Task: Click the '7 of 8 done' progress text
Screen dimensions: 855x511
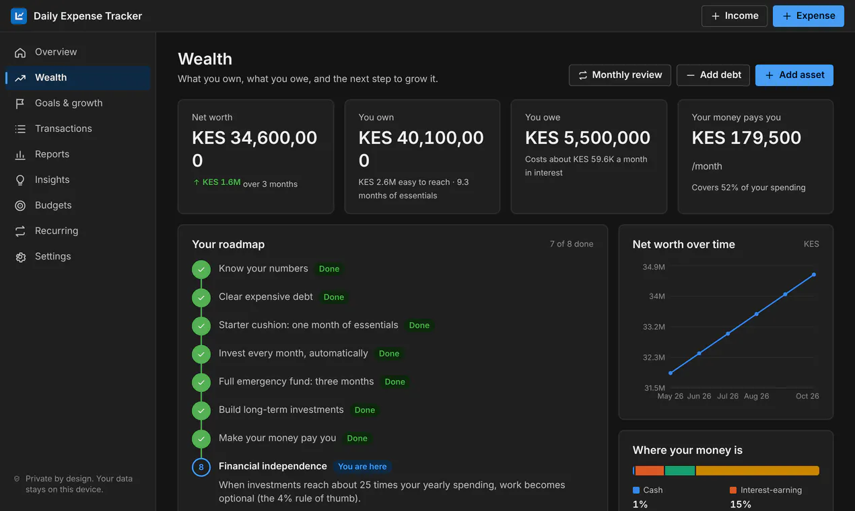Action: pos(572,244)
